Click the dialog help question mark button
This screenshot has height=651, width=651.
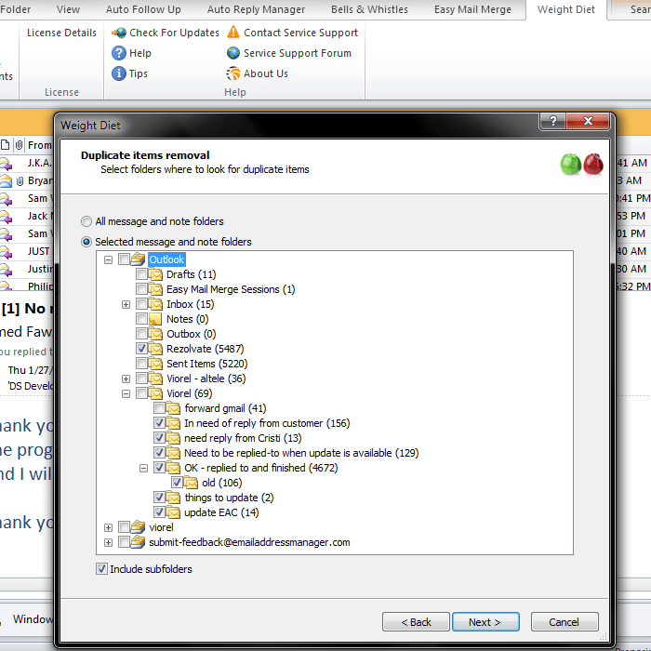pyautogui.click(x=552, y=121)
